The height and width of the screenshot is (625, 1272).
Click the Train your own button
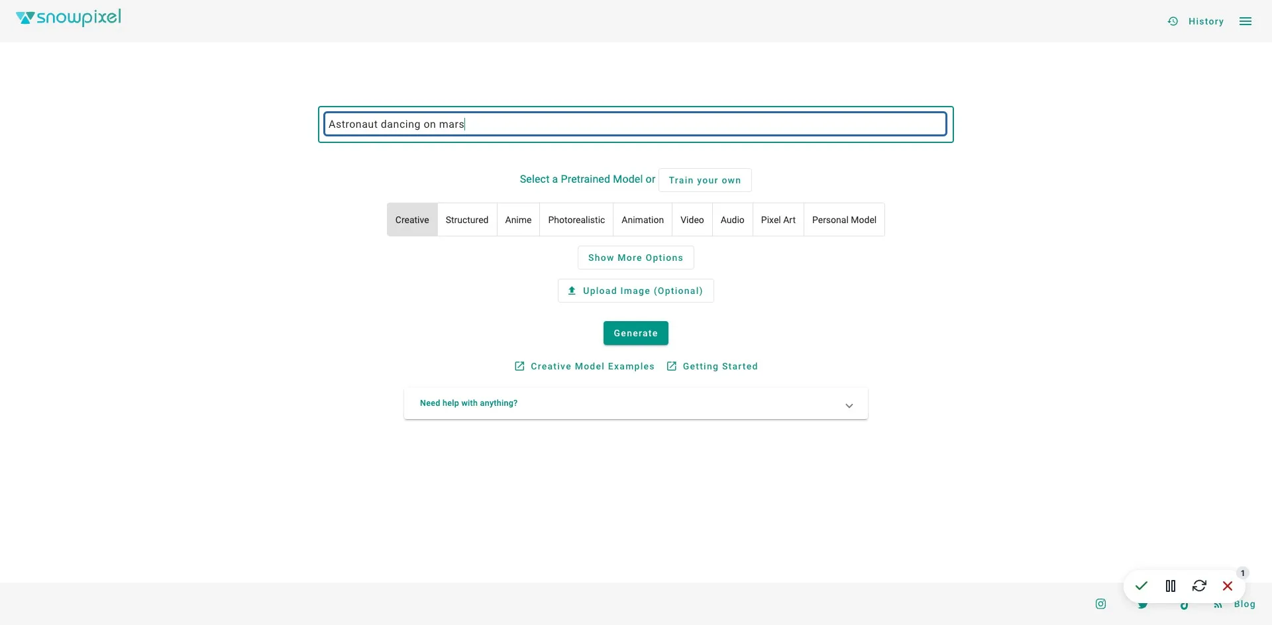[x=705, y=180]
